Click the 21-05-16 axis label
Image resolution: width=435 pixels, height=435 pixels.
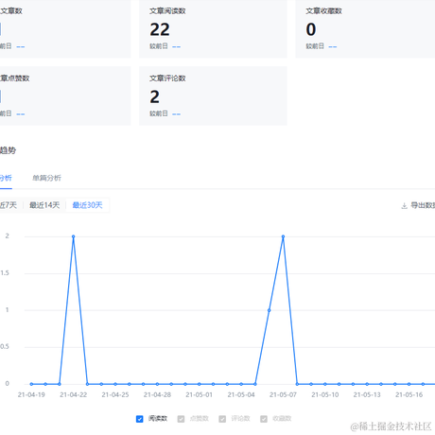coord(409,394)
